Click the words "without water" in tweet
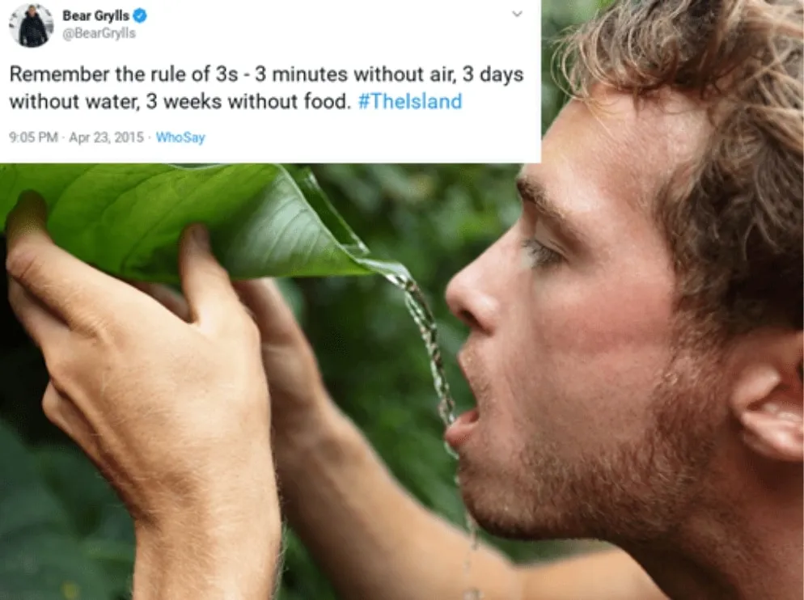 coord(73,101)
